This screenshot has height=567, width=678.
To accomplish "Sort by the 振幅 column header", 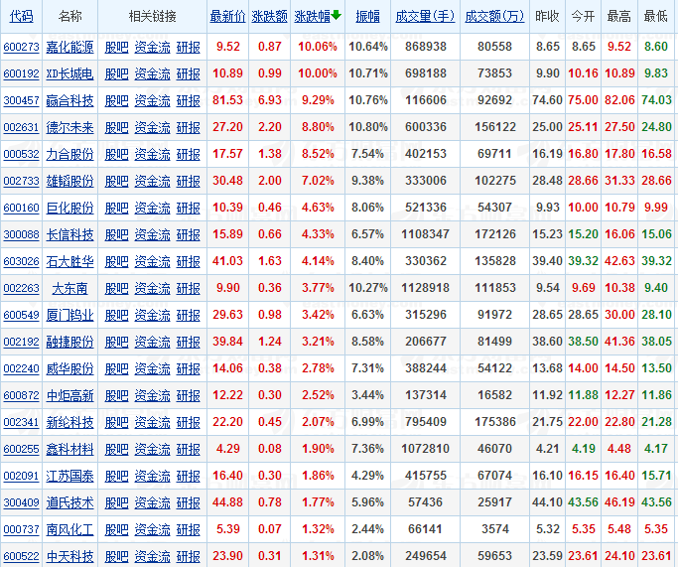I will (367, 17).
